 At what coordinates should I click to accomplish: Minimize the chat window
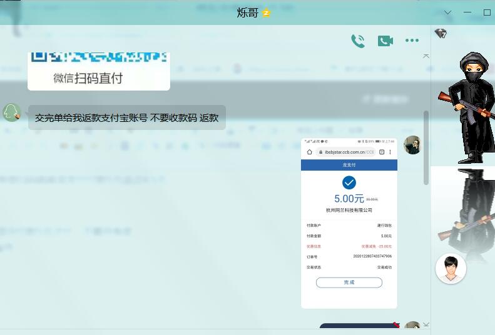[x=467, y=12]
